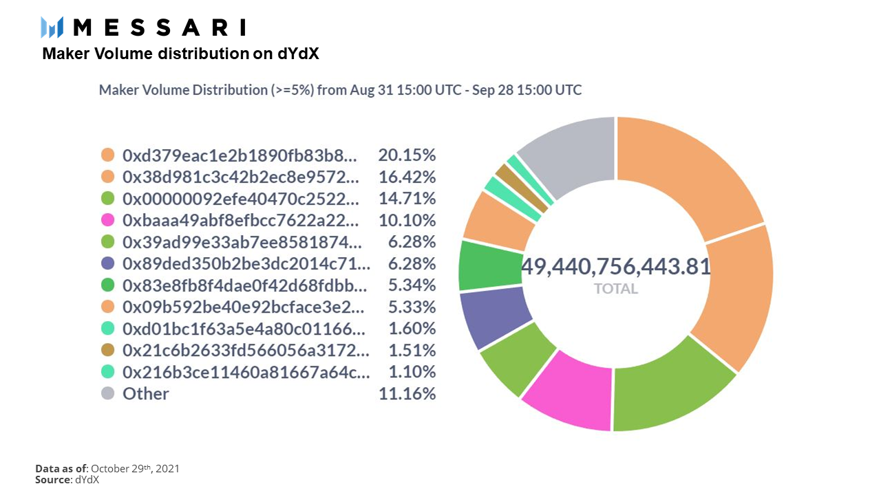881x495 pixels.
Task: Click the purple legend dot for 0x89ded350b2be3dc
Action: 107,263
